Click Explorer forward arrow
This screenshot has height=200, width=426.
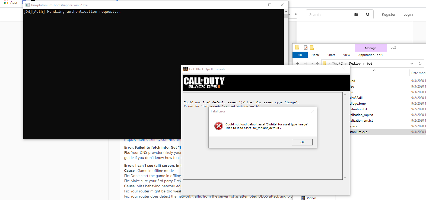click(x=306, y=64)
